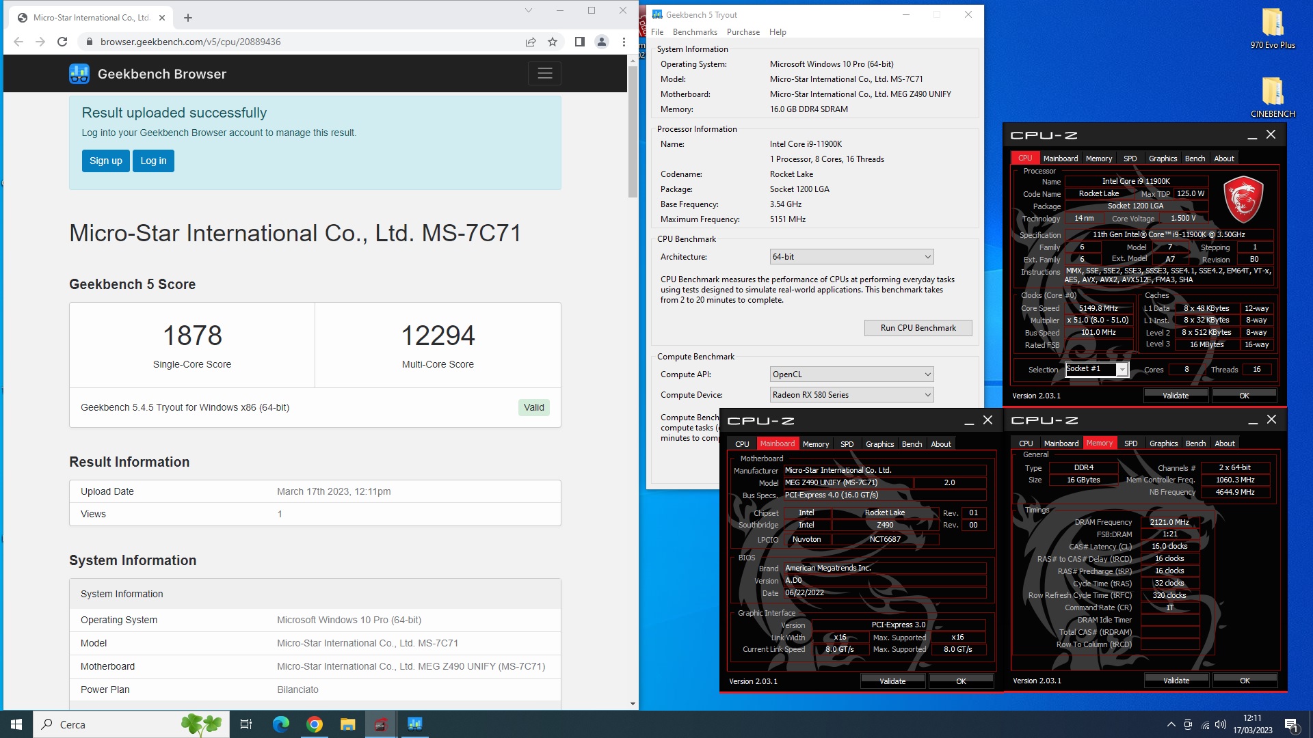
Task: Close the Micro-Star International Chrome tab
Action: point(162,18)
